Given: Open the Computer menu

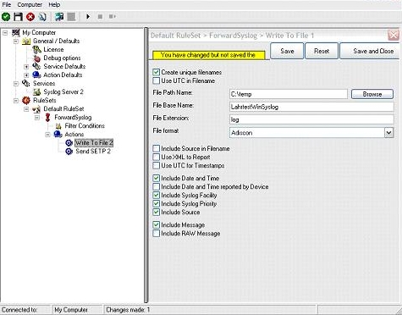Looking at the screenshot, I should point(30,5).
